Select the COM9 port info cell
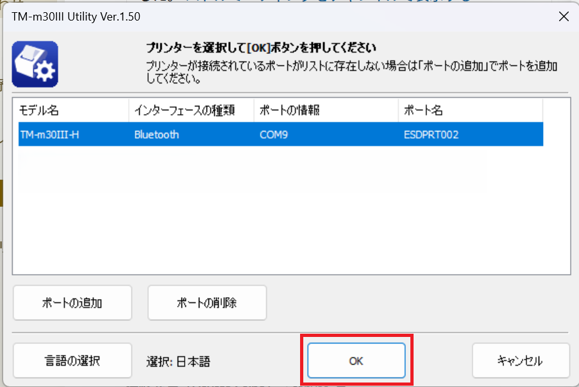The width and height of the screenshot is (579, 387). (x=274, y=135)
